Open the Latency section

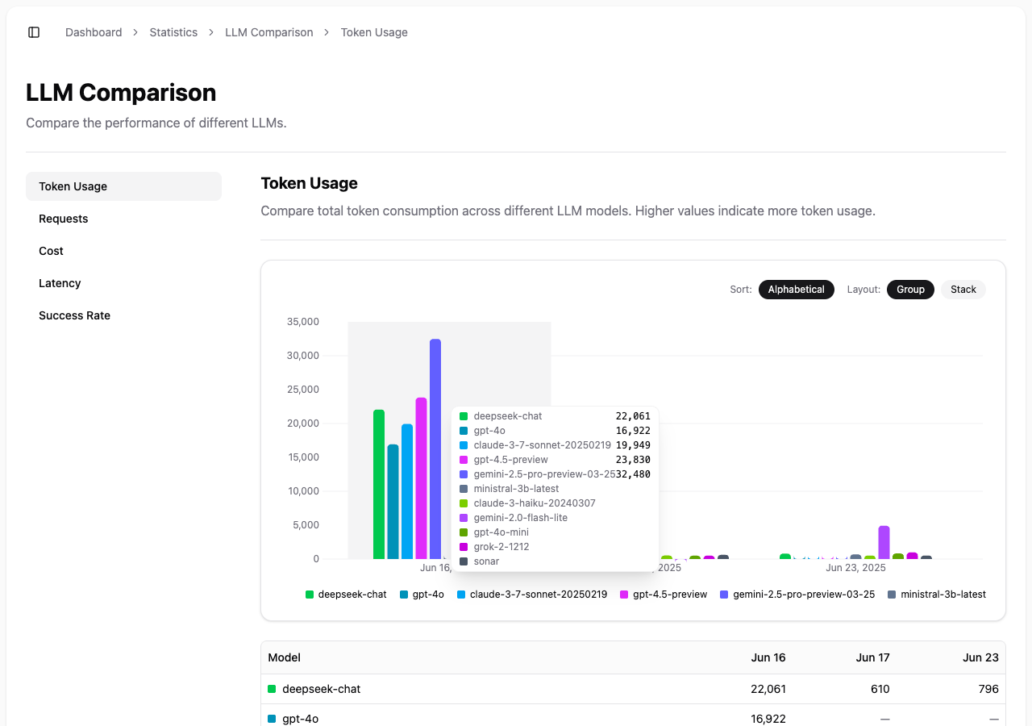click(x=123, y=283)
